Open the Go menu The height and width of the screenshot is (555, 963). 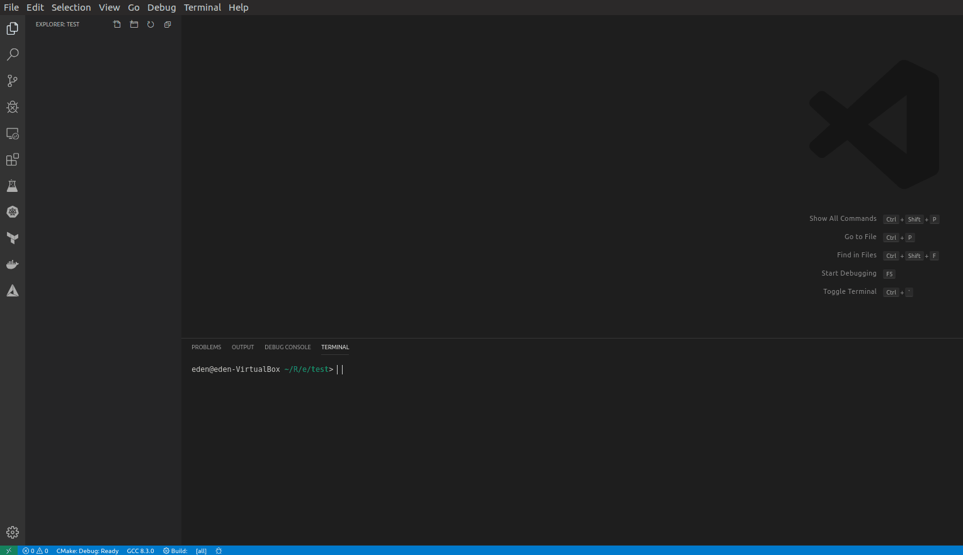134,8
